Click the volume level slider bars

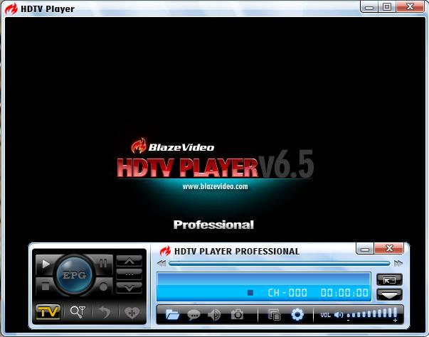[372, 314]
